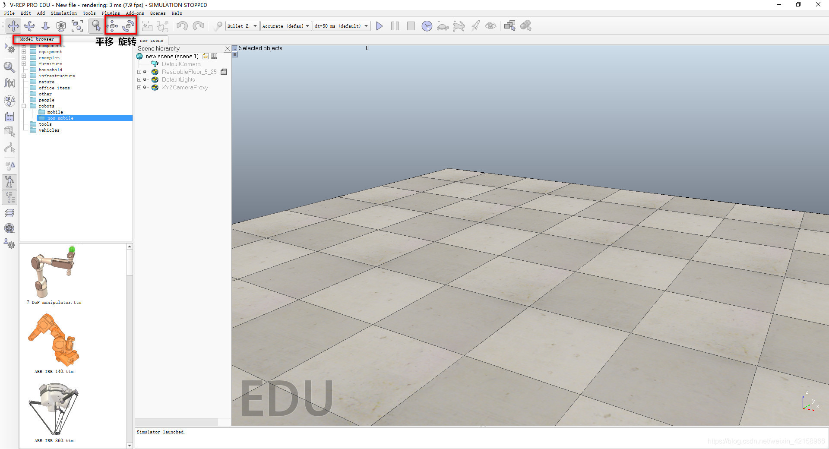This screenshot has width=829, height=449.
Task: Expand the DefaultLights node
Action: (x=139, y=80)
